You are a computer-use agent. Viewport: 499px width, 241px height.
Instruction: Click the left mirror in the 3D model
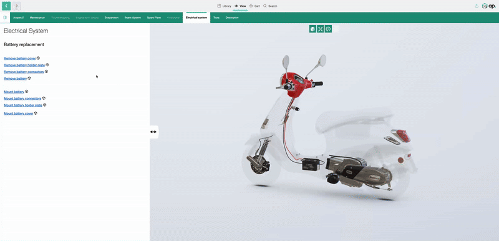pyautogui.click(x=286, y=61)
